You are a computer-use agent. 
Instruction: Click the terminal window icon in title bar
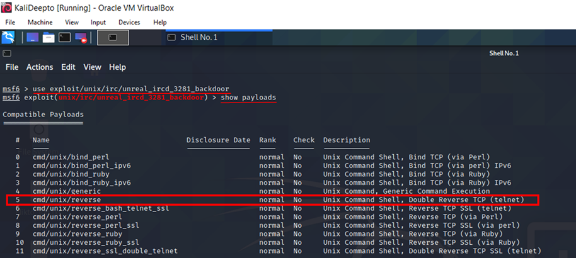tap(6, 53)
